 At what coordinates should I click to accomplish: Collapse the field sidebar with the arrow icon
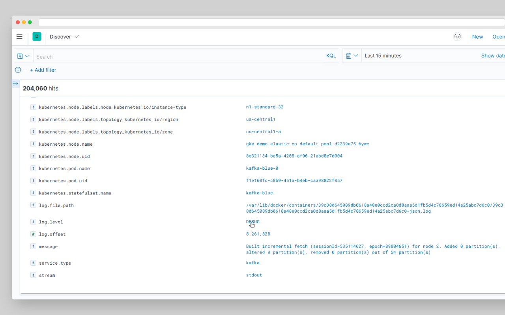15,83
